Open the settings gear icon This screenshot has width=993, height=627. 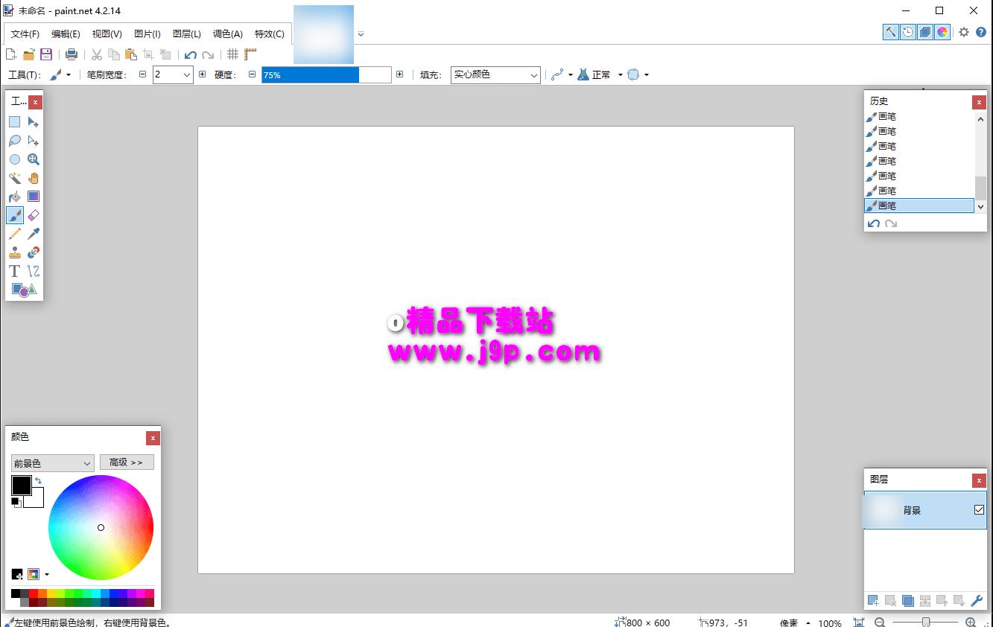point(964,32)
